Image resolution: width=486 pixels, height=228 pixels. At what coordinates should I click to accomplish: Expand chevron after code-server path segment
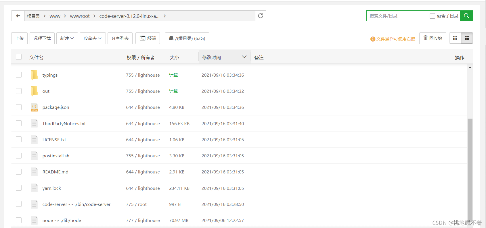[165, 16]
